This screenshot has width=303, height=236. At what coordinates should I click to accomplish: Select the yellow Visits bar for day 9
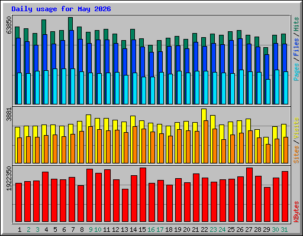(89, 120)
